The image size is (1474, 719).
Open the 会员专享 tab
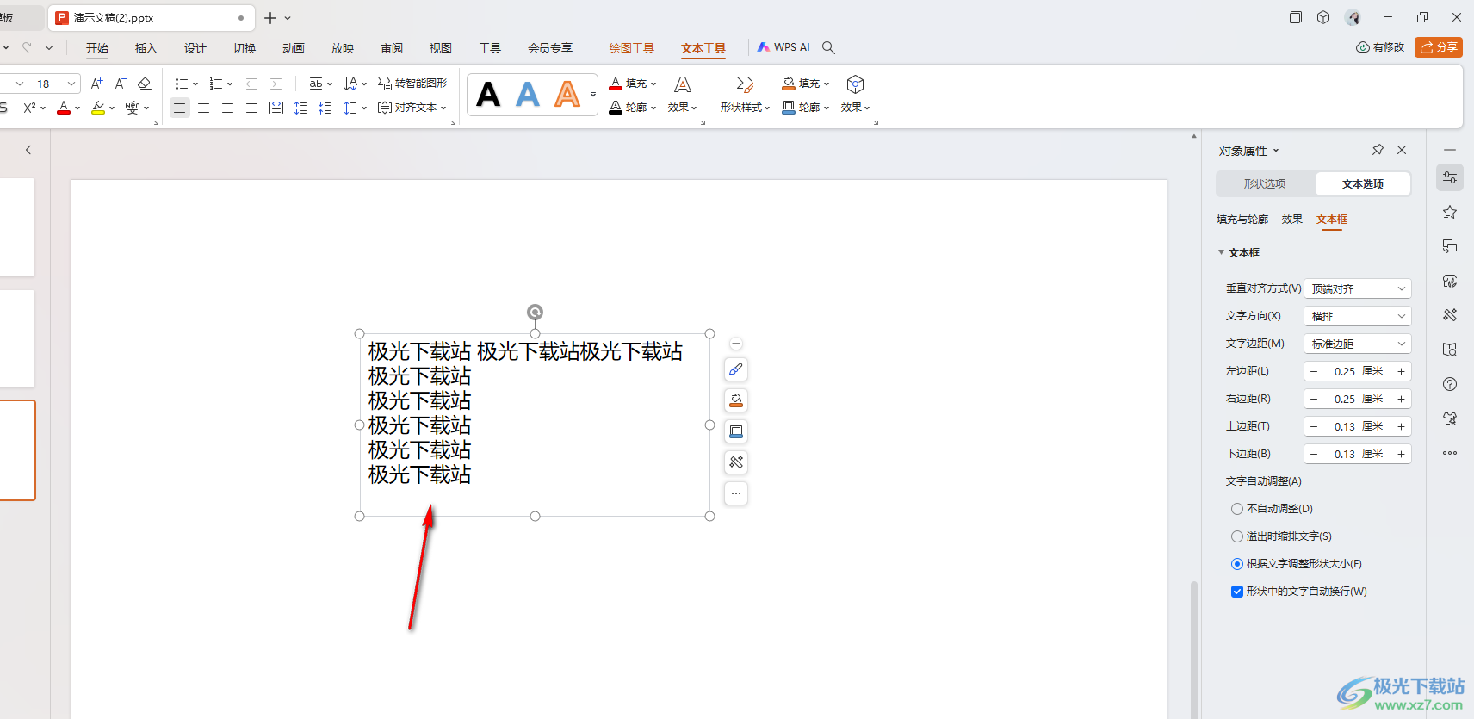tap(550, 48)
